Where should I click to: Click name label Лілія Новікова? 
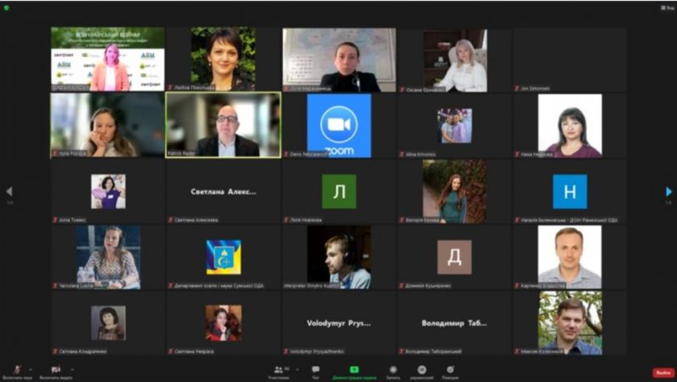pos(306,220)
